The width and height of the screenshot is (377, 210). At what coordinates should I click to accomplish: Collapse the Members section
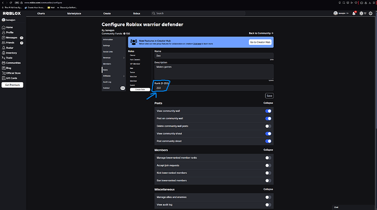tap(268, 150)
